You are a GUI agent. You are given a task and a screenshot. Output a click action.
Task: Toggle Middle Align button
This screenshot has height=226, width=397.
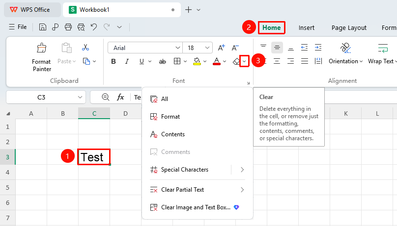pos(277,48)
